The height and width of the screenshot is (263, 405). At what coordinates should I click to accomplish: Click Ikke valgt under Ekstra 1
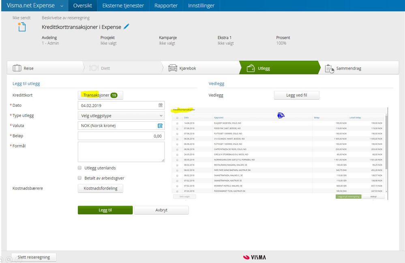pos(226,43)
